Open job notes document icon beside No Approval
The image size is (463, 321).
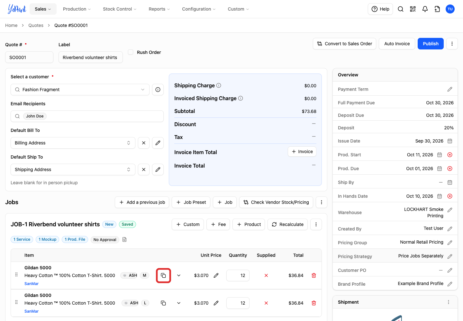[124, 239]
